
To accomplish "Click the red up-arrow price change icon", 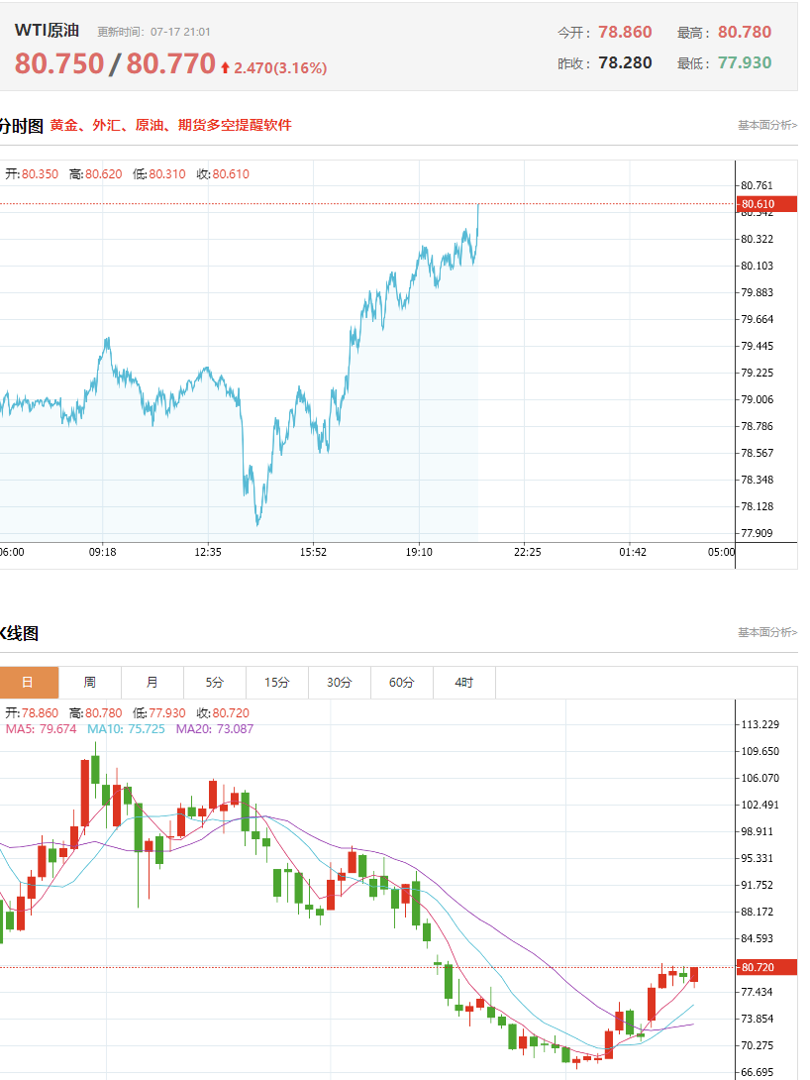I will pos(225,67).
